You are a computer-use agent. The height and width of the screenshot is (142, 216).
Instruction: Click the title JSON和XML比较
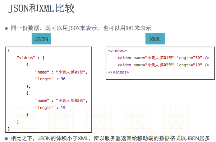coord(41,8)
